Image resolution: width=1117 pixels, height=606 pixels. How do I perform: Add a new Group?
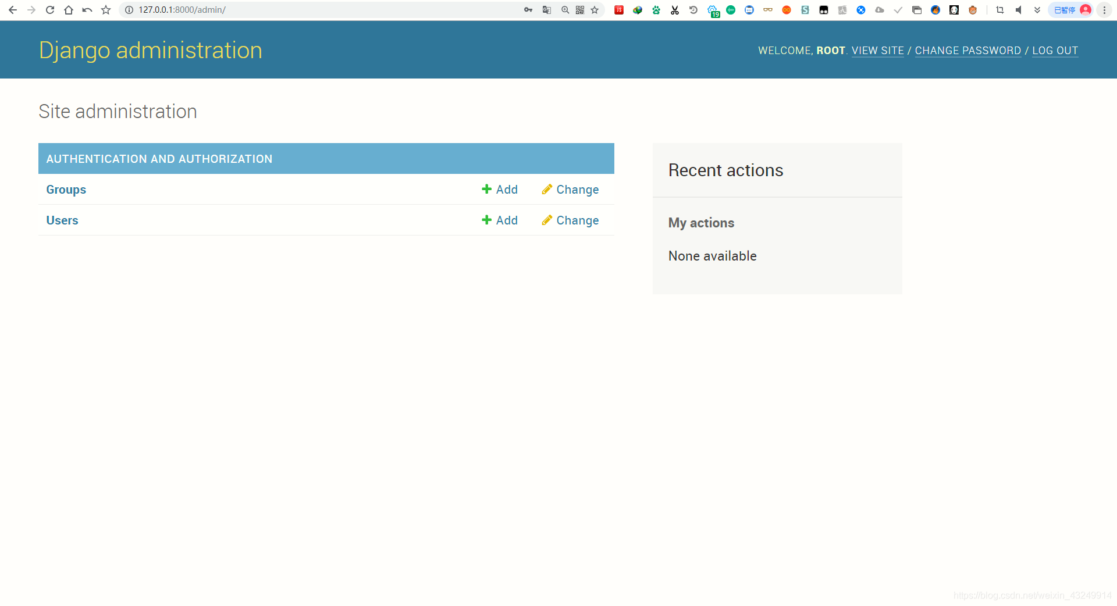click(x=500, y=190)
